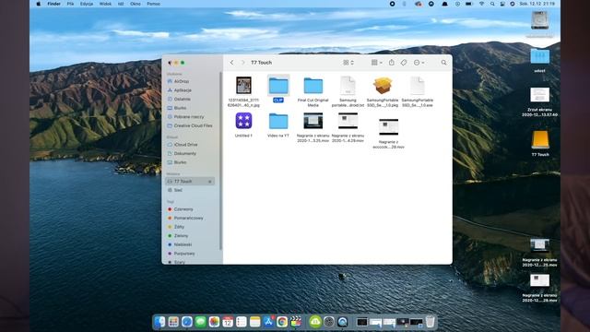This screenshot has width=590, height=332.
Task: Open Pobrane rzeczy in sidebar
Action: (x=190, y=117)
